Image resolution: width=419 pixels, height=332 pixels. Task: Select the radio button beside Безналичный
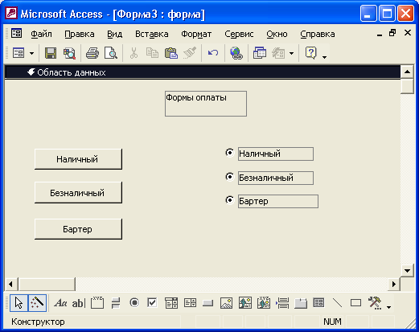(x=229, y=177)
